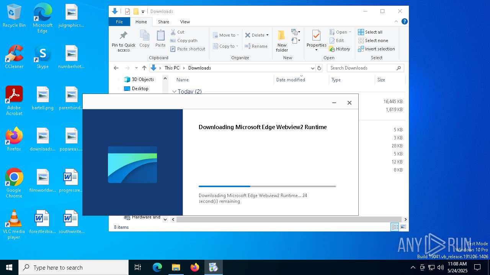
Task: Click Copy path in ribbon
Action: click(184, 40)
